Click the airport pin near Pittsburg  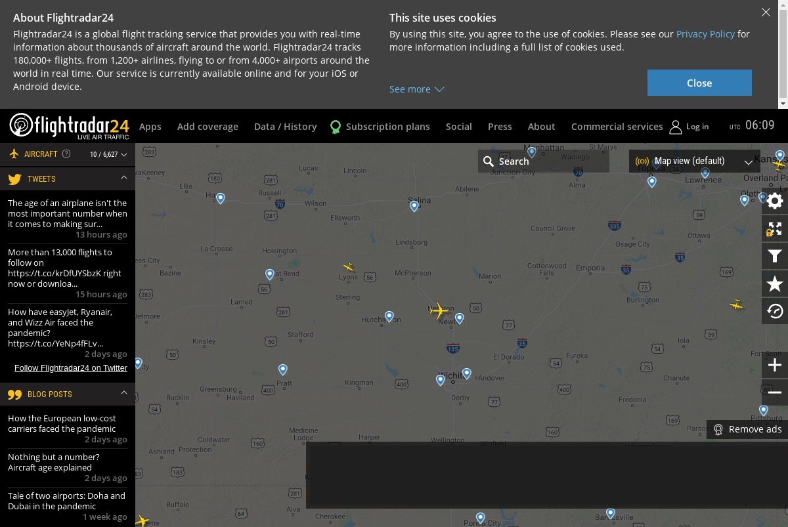tap(763, 410)
